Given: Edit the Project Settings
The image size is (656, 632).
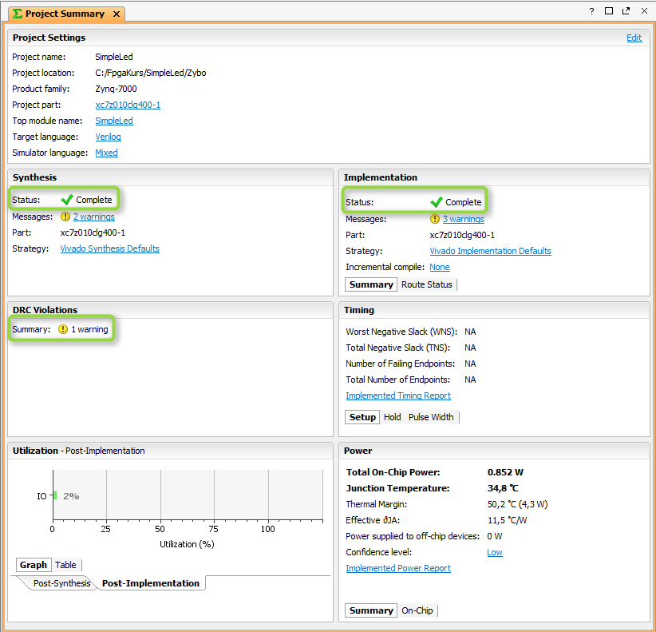Looking at the screenshot, I should pyautogui.click(x=634, y=38).
